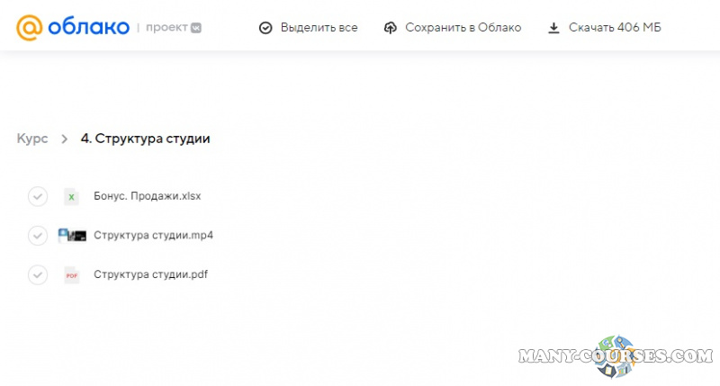Click the 4. Структура студии breadcrumb
Viewport: 720px width, 386px height.
click(x=145, y=139)
